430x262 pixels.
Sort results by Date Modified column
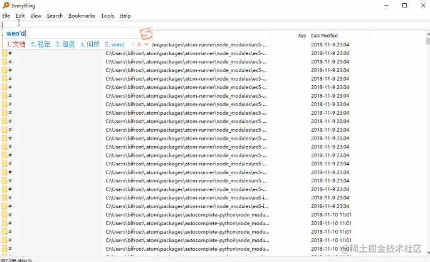[x=324, y=35]
